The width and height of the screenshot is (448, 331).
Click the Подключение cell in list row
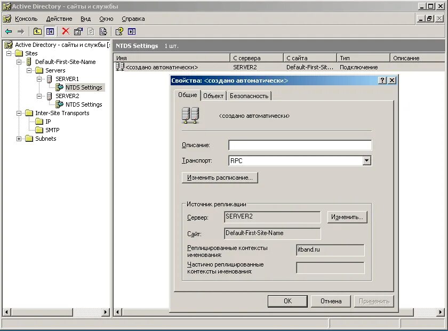[358, 67]
